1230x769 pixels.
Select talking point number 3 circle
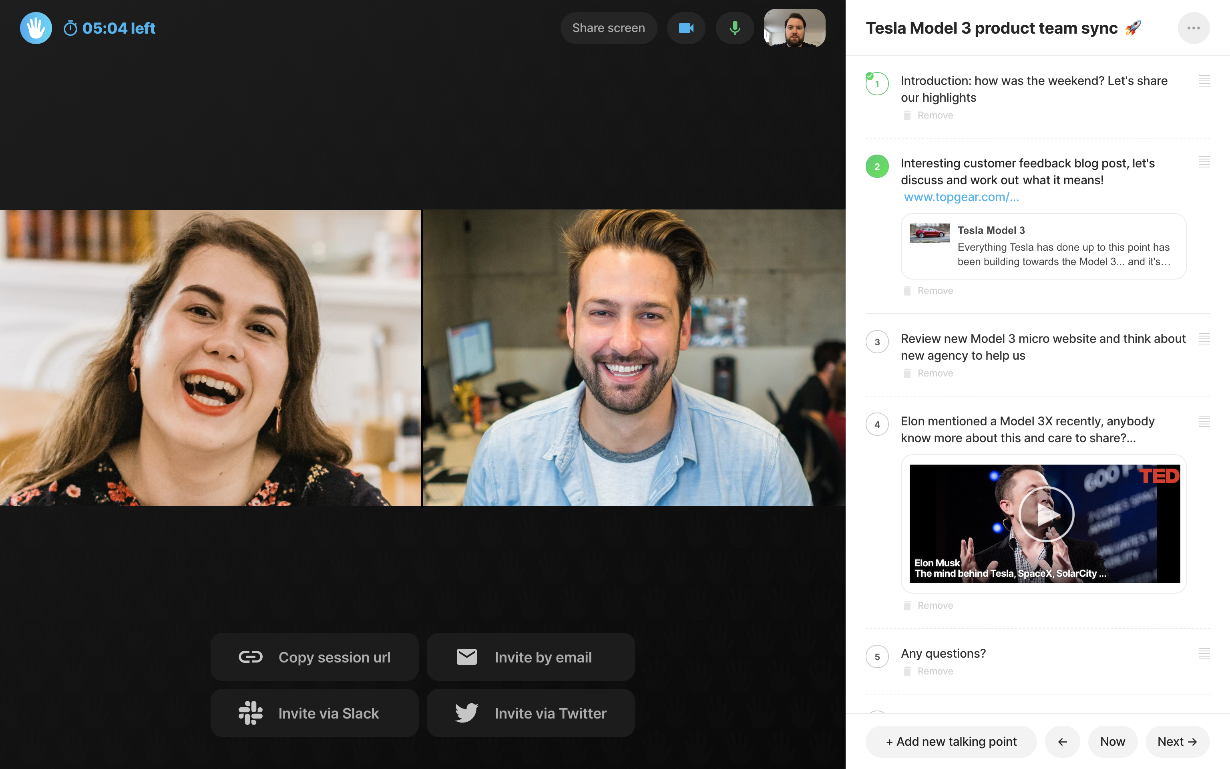click(877, 342)
